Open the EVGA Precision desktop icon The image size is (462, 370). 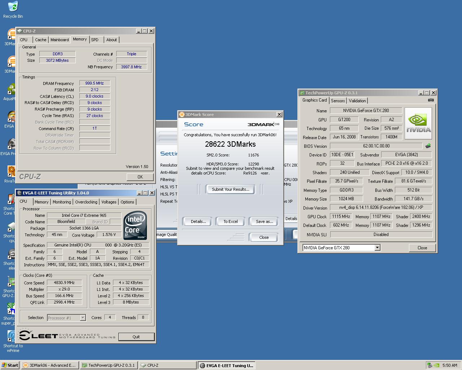[11, 144]
